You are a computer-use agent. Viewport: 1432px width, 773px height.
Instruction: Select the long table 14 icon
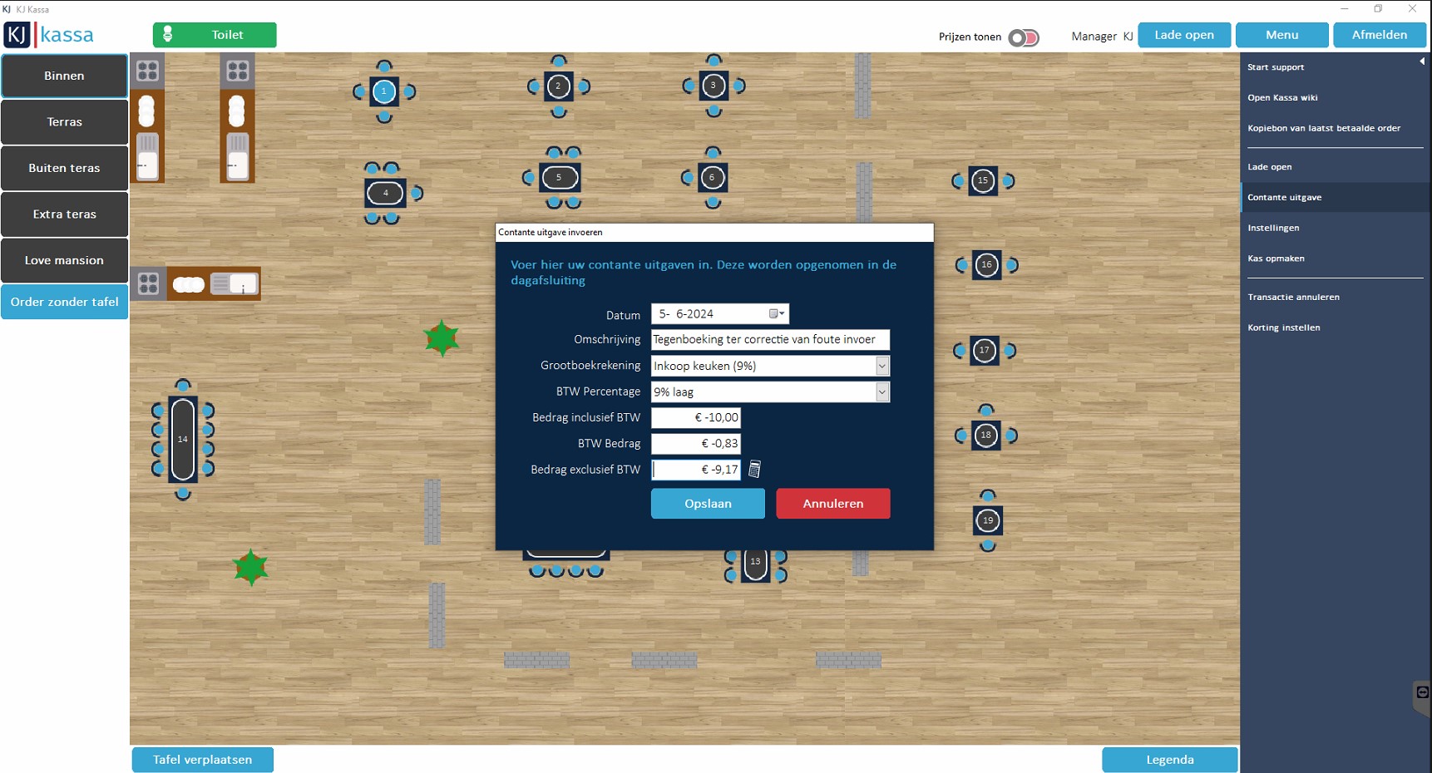pyautogui.click(x=183, y=439)
